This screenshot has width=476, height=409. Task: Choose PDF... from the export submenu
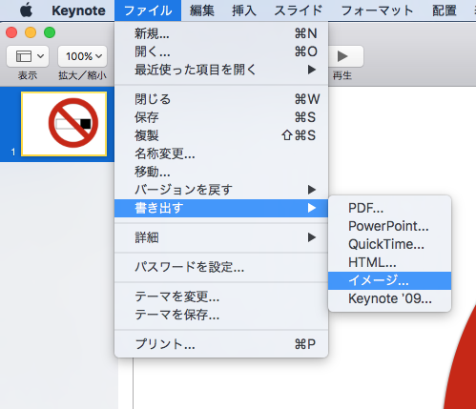pos(390,208)
